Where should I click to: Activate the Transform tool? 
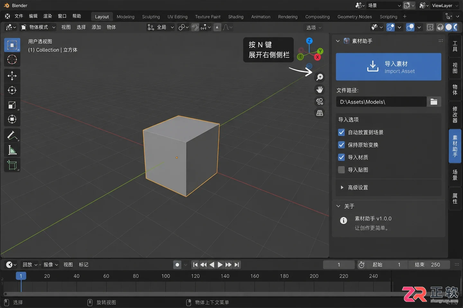tap(12, 119)
